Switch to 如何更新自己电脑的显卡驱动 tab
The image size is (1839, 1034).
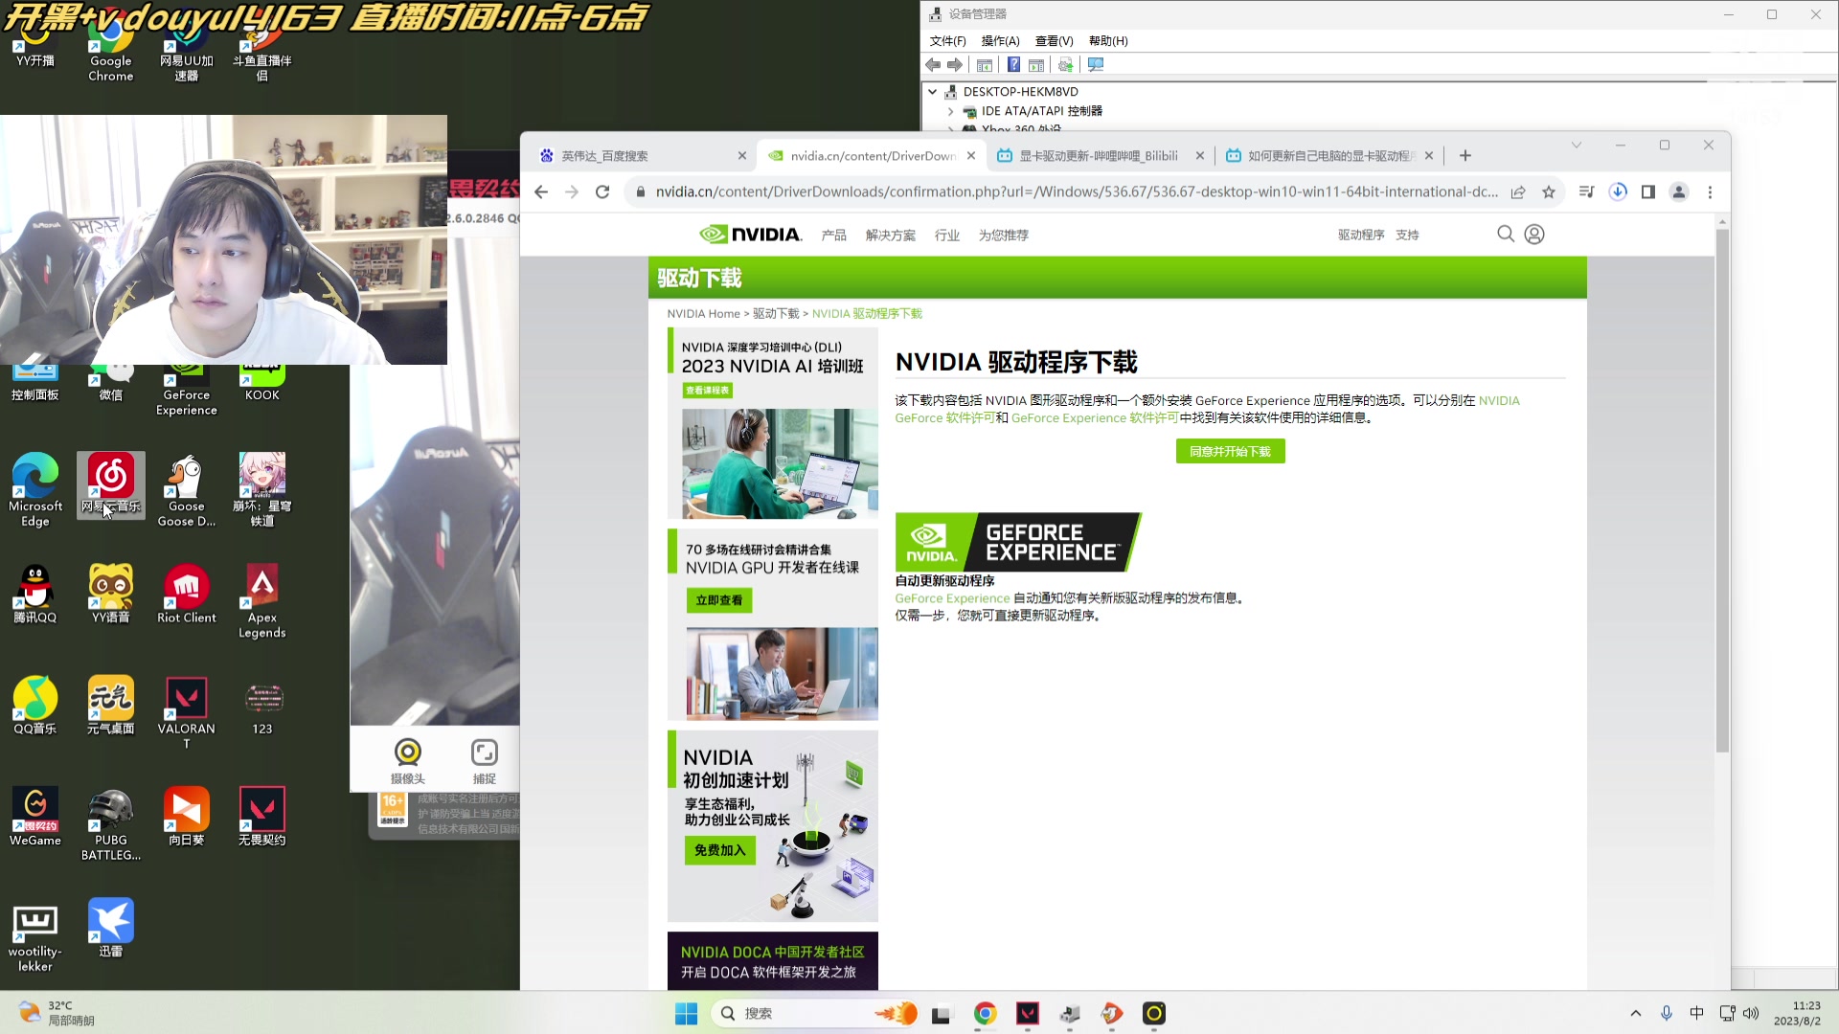(1329, 156)
